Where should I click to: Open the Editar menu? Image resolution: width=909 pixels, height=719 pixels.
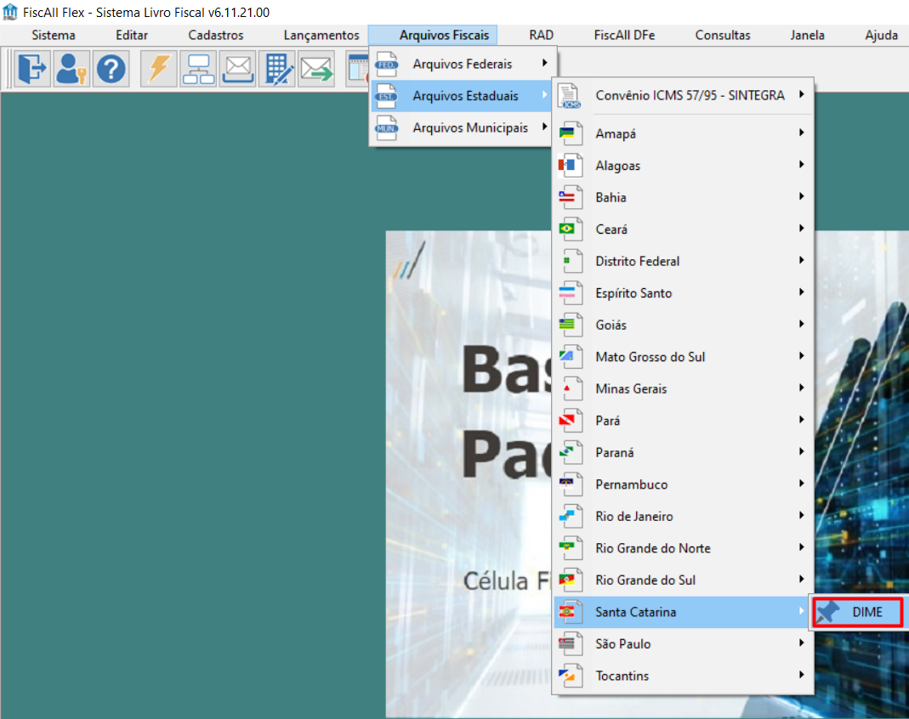pyautogui.click(x=132, y=35)
